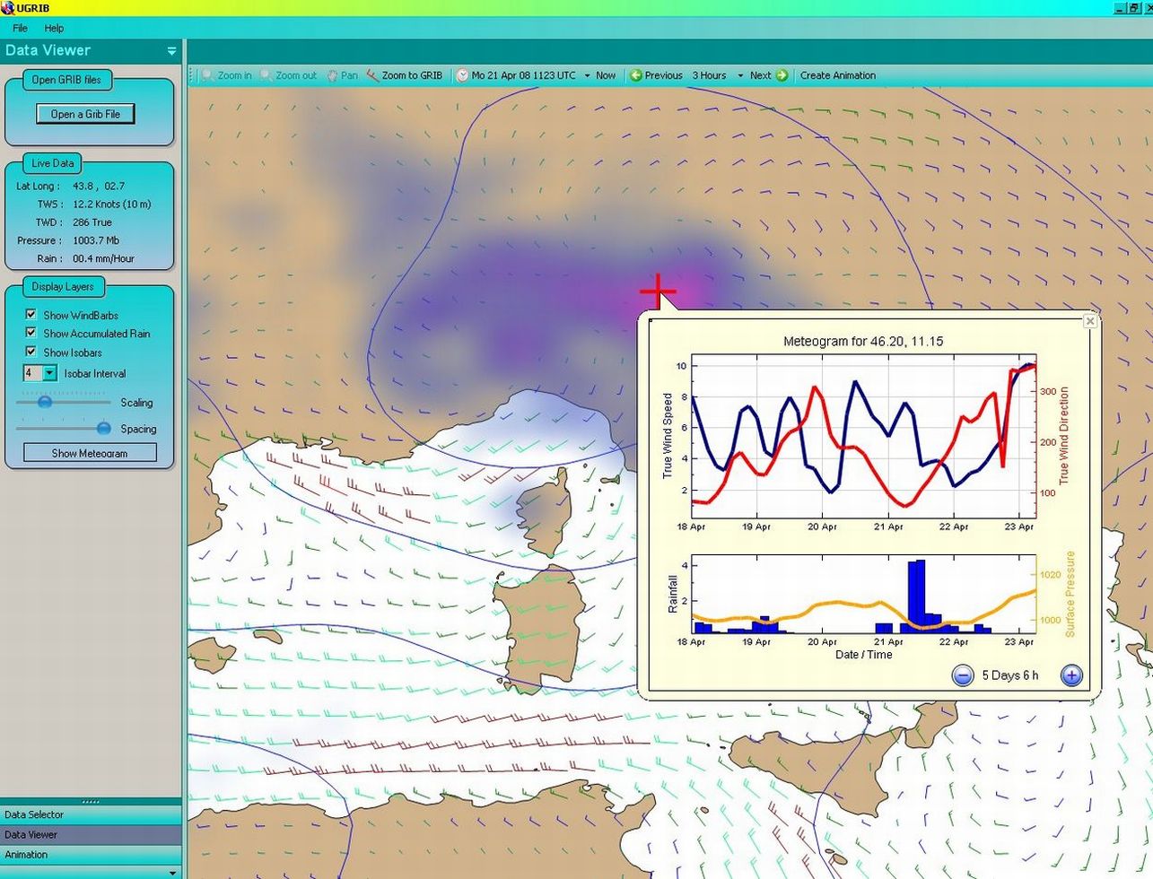
Task: Click the Pressure value 1003.7 Mb
Action: (x=96, y=240)
